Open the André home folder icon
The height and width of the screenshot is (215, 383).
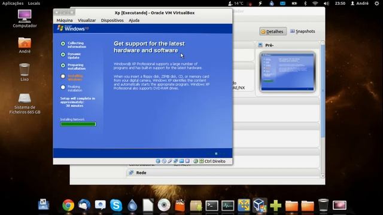coord(25,45)
